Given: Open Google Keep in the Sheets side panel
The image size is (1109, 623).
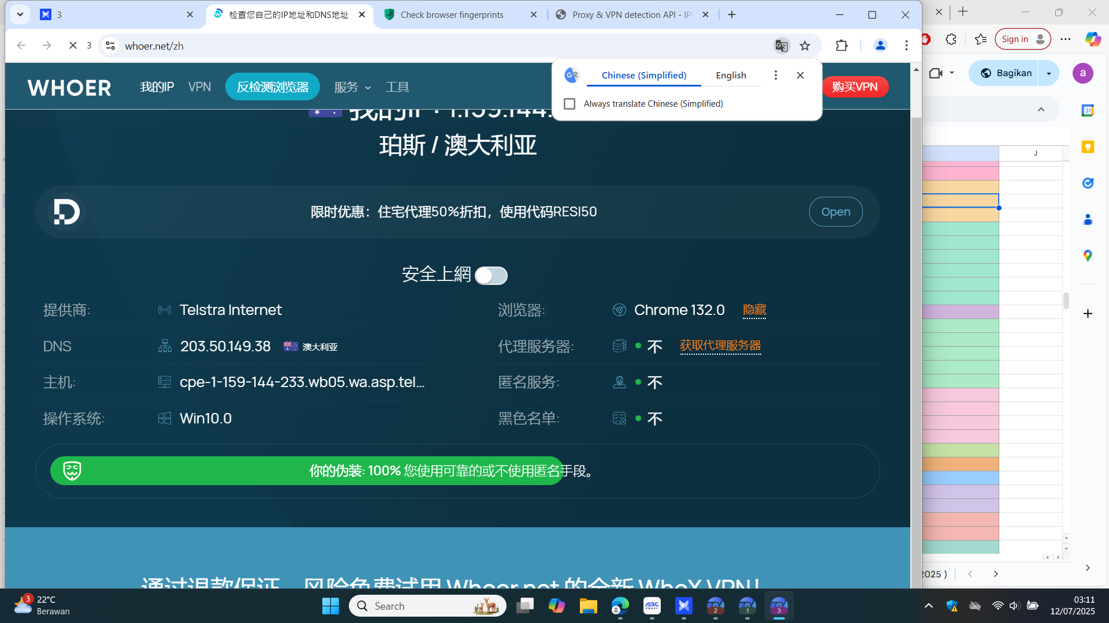Looking at the screenshot, I should 1088,147.
